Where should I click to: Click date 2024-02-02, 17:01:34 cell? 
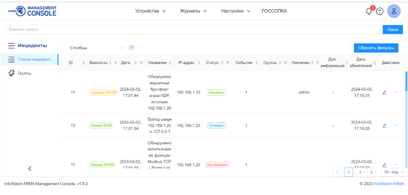[x=131, y=125]
